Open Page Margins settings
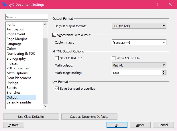 [17, 39]
